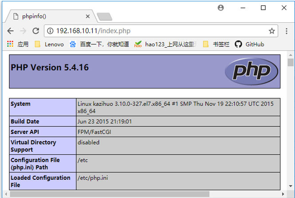Open the Baidu bookmark
295x198 pixels.
99,44
